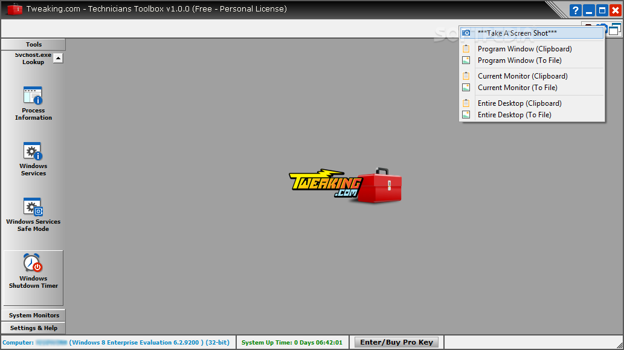Maximize the Technicians Toolbox window
The height and width of the screenshot is (350, 624).
tap(602, 10)
